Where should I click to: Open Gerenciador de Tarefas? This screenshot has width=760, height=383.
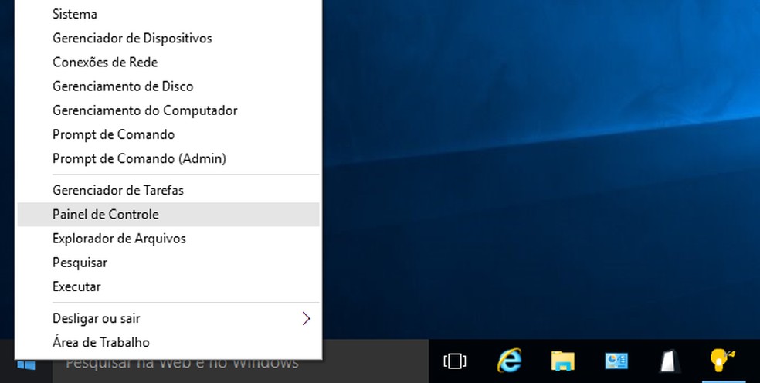(168, 190)
